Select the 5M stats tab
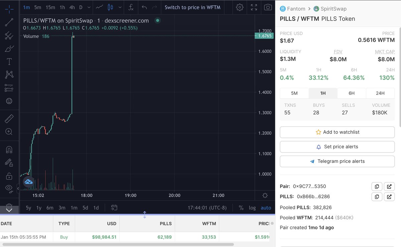The image size is (401, 247). (294, 93)
